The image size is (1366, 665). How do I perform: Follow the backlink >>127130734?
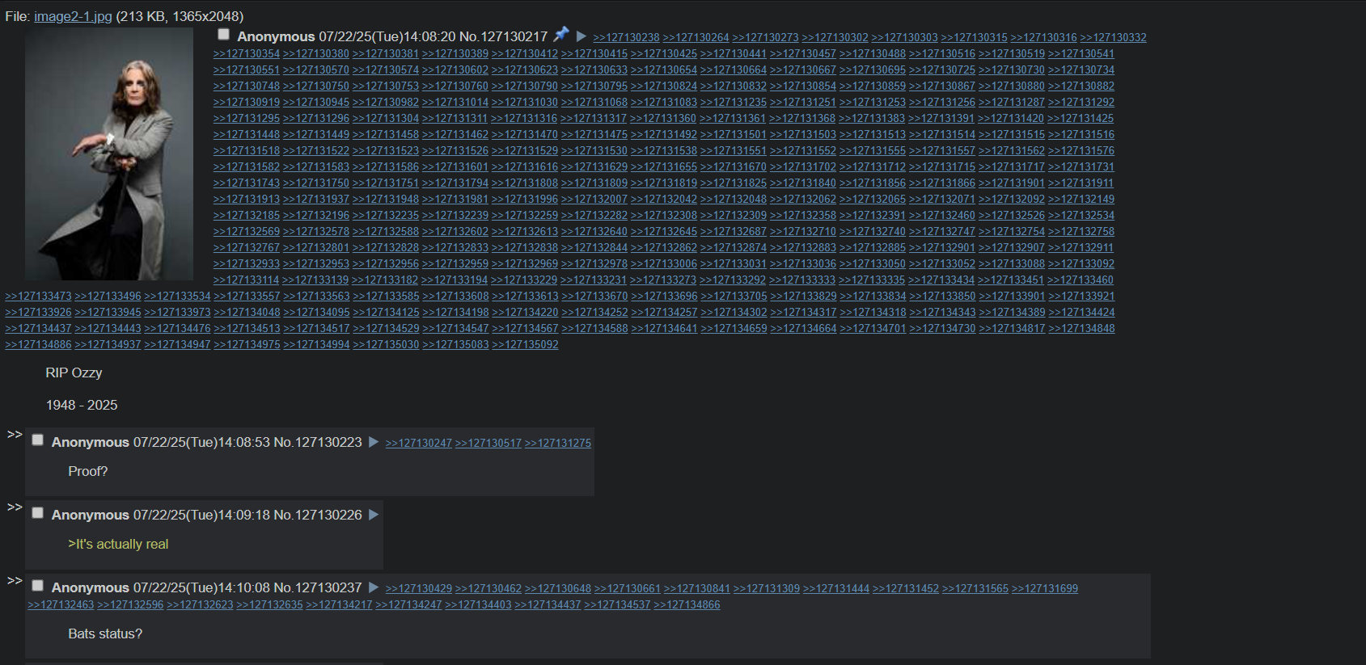pyautogui.click(x=1081, y=70)
